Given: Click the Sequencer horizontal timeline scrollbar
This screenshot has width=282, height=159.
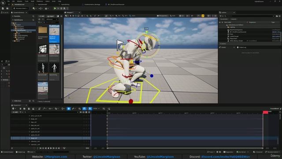Looking at the screenshot, I should pos(185,148).
